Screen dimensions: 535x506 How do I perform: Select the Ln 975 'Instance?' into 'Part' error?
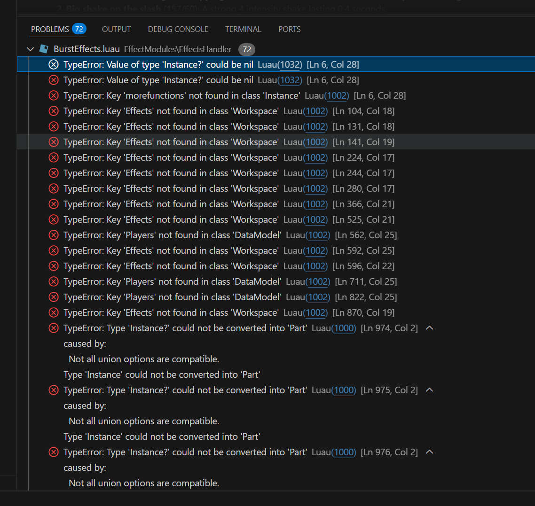(x=276, y=390)
